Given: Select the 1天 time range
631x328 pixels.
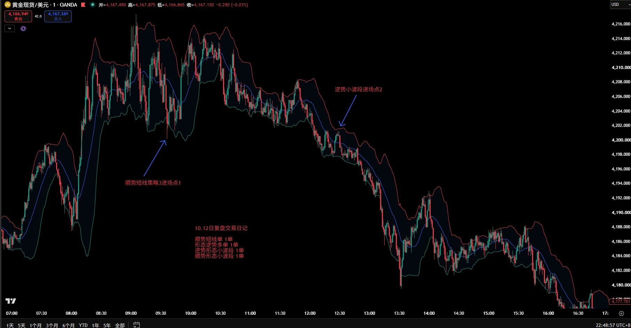Looking at the screenshot, I should tap(10, 325).
